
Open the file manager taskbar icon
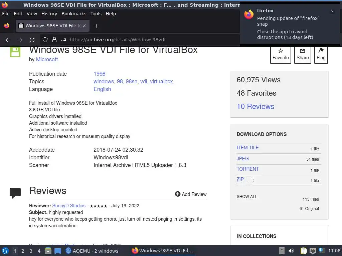[x=48, y=251]
